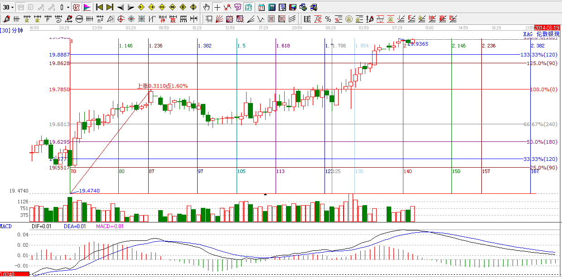Toggle the colored volume profile icon

pos(87,7)
